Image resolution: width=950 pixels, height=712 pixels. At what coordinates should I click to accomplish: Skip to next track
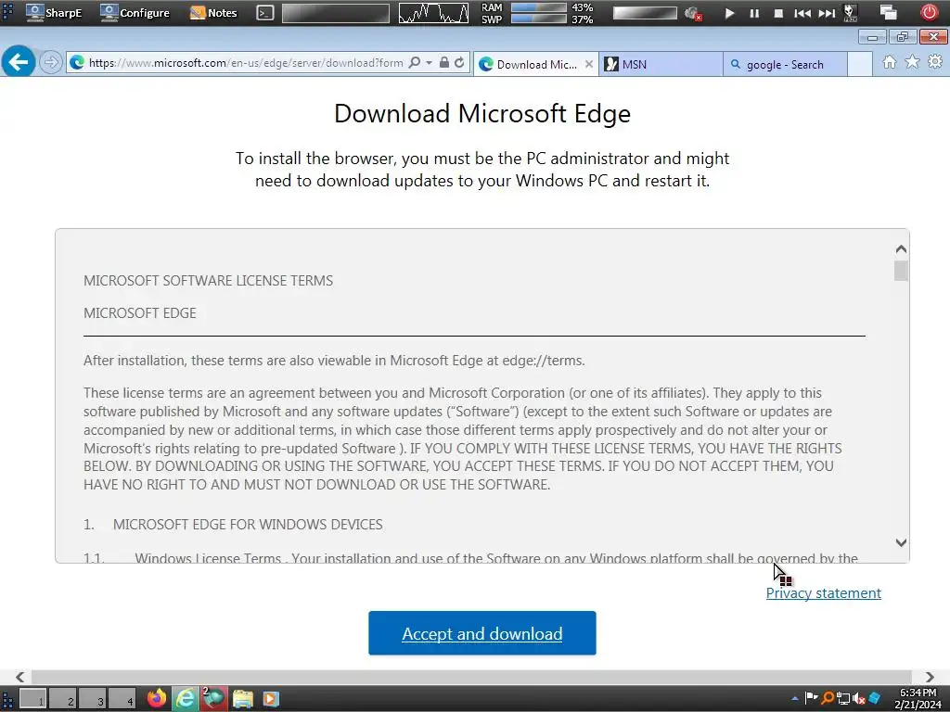tap(827, 13)
